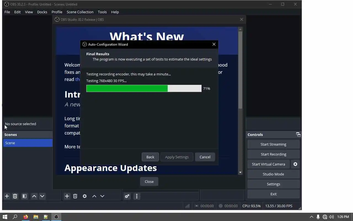Click the Appearance Updates heading
The width and height of the screenshot is (353, 221).
(111, 168)
